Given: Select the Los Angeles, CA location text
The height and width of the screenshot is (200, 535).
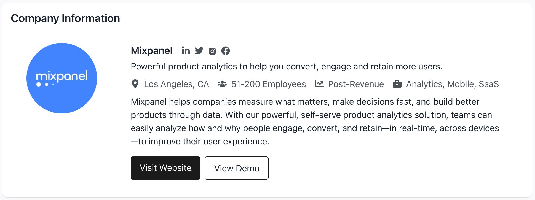Looking at the screenshot, I should point(176,84).
